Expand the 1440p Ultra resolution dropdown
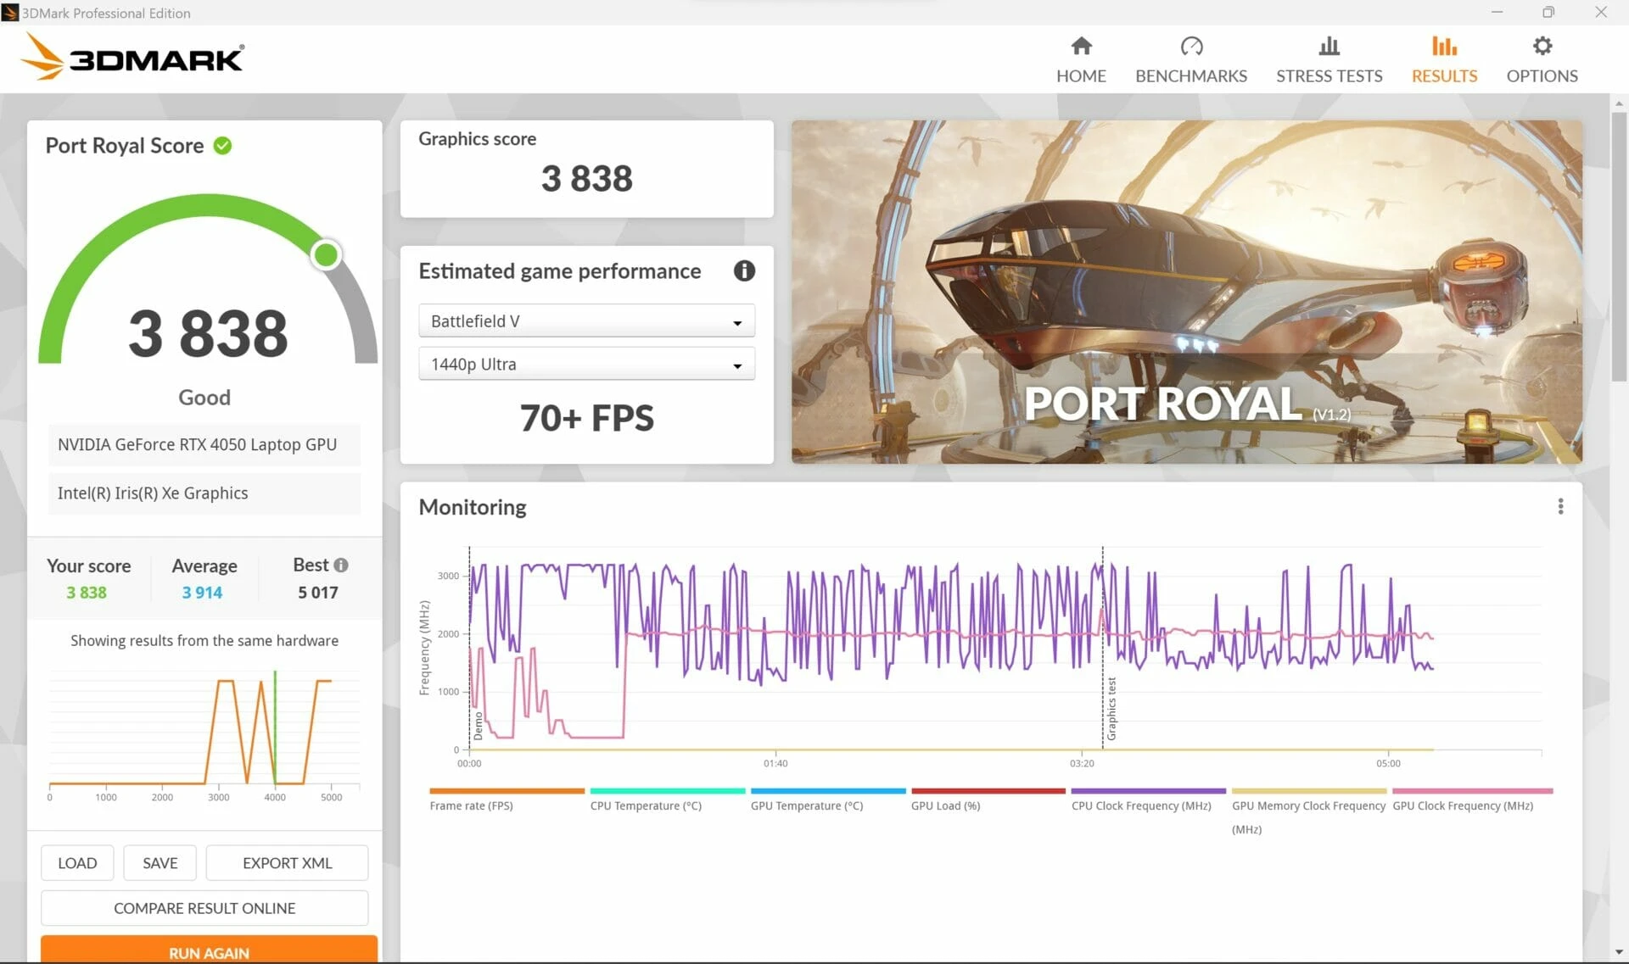Image resolution: width=1629 pixels, height=964 pixels. pyautogui.click(x=586, y=365)
